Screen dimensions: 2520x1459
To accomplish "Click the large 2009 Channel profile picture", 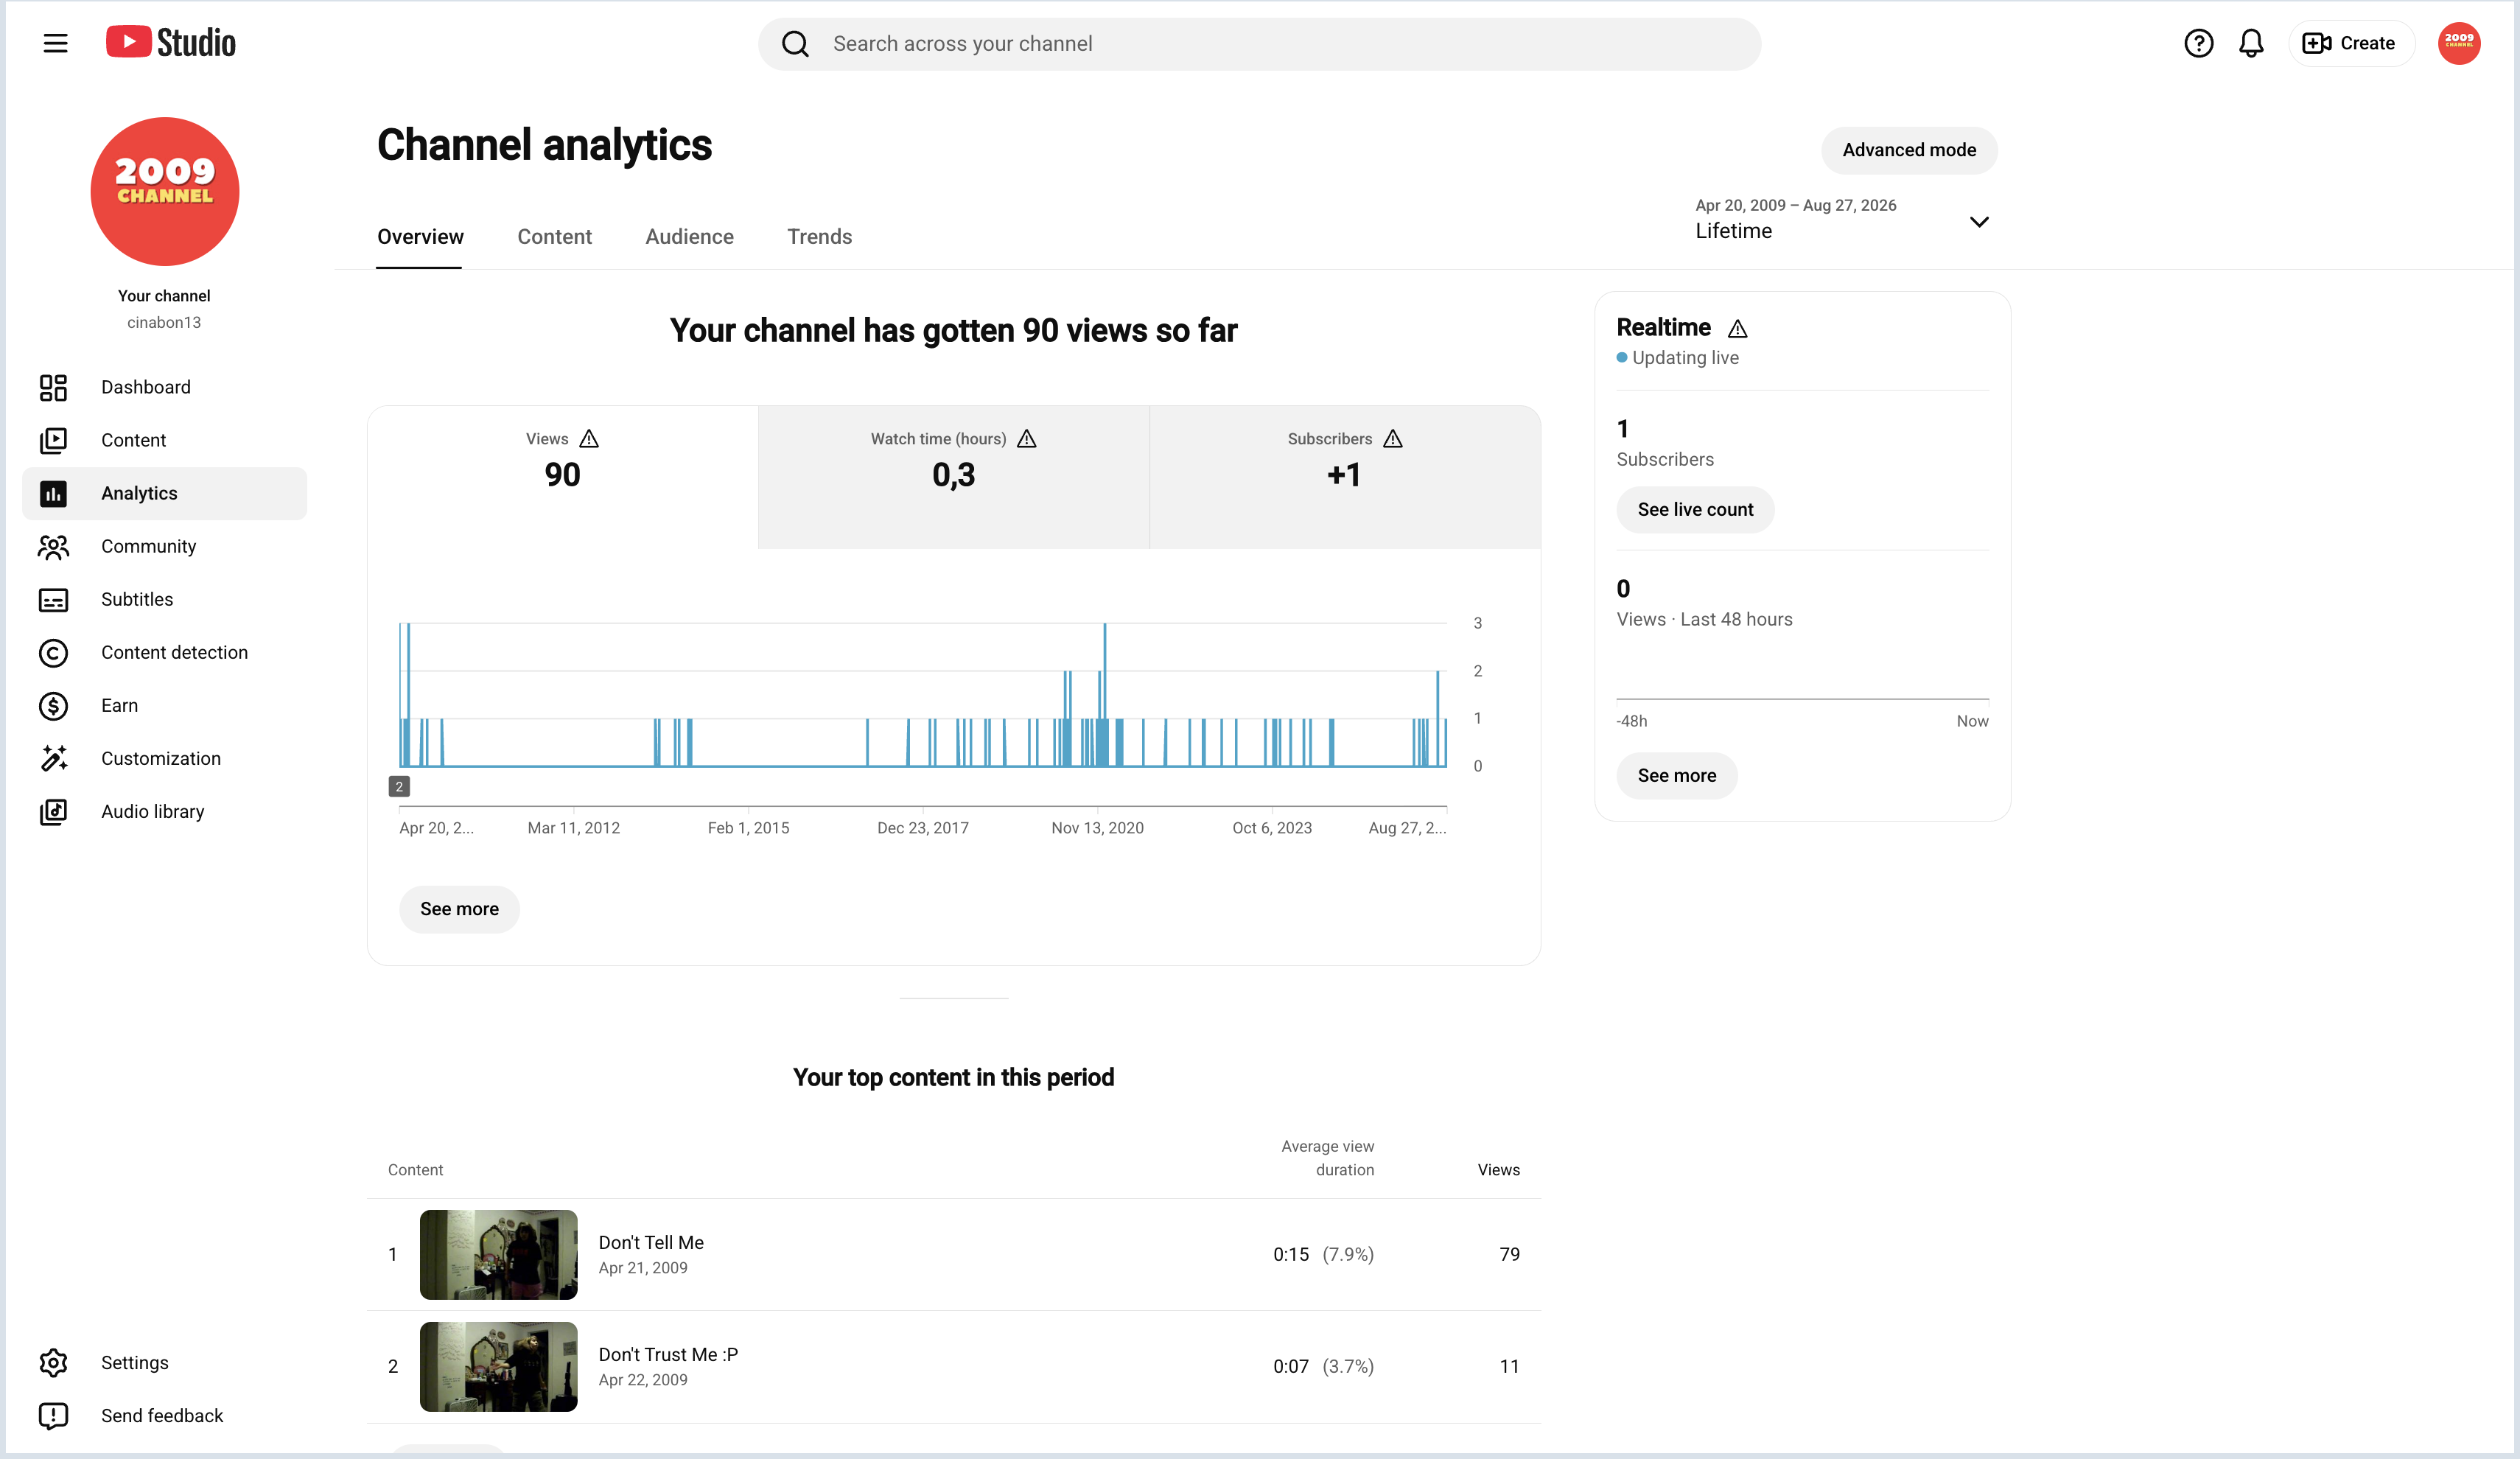I will coord(164,191).
